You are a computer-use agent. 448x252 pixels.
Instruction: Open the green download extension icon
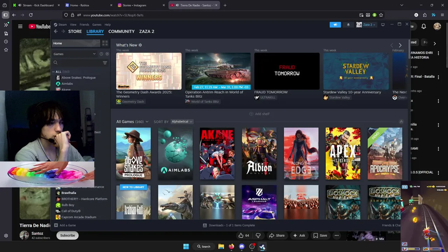(374, 15)
